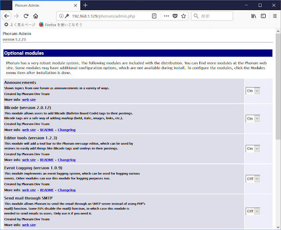This screenshot has width=281, height=230.
Task: Open Editor tools web site link
Action: pos(29,160)
